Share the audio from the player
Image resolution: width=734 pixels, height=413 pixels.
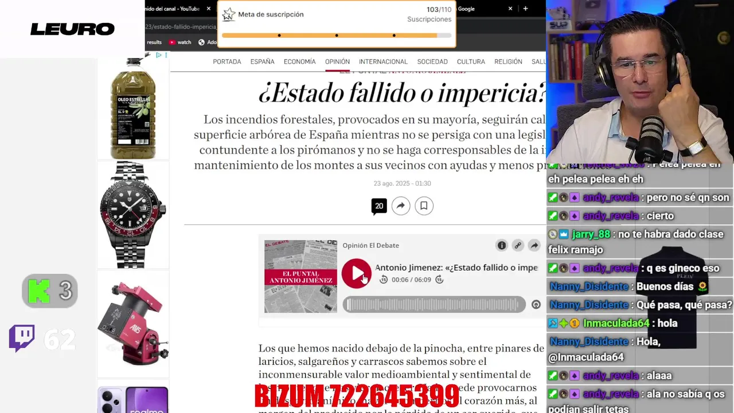534,246
